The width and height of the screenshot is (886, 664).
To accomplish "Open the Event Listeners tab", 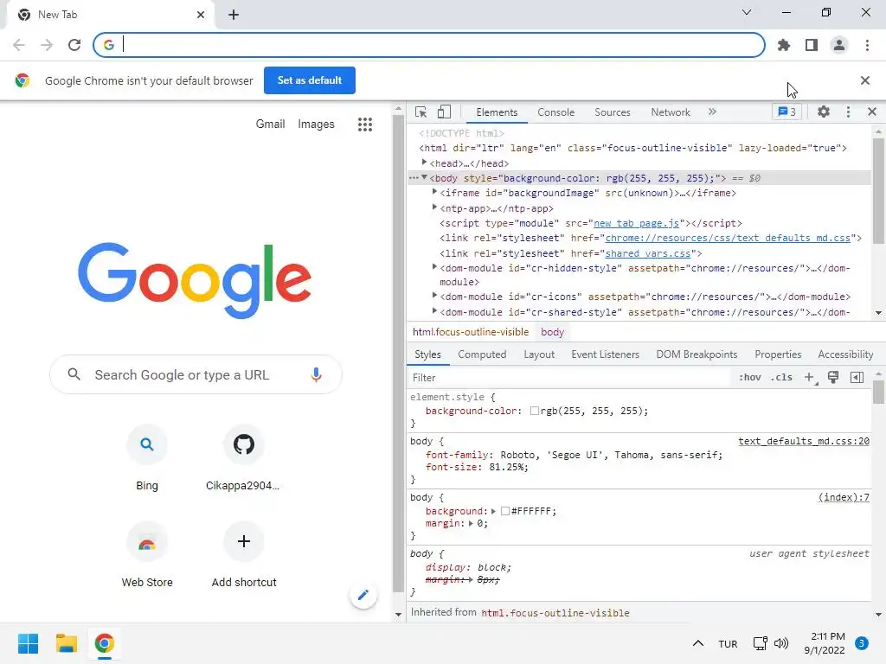I will 605,354.
